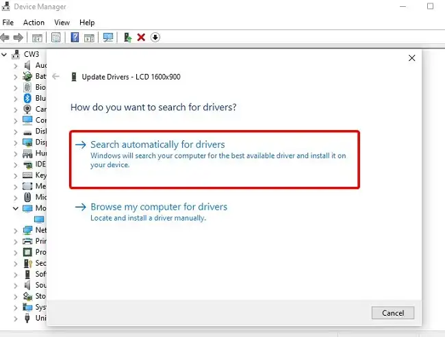
Task: Expand the Cameras category chevron
Action: [16, 110]
